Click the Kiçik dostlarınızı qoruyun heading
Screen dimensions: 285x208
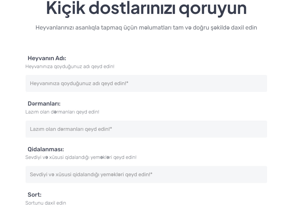point(142,9)
